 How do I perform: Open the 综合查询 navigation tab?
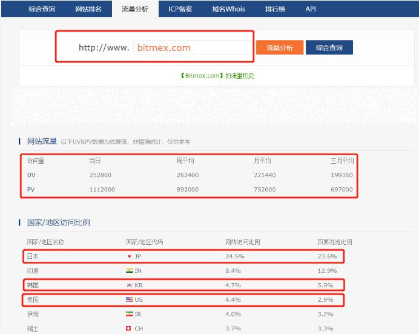tap(42, 9)
